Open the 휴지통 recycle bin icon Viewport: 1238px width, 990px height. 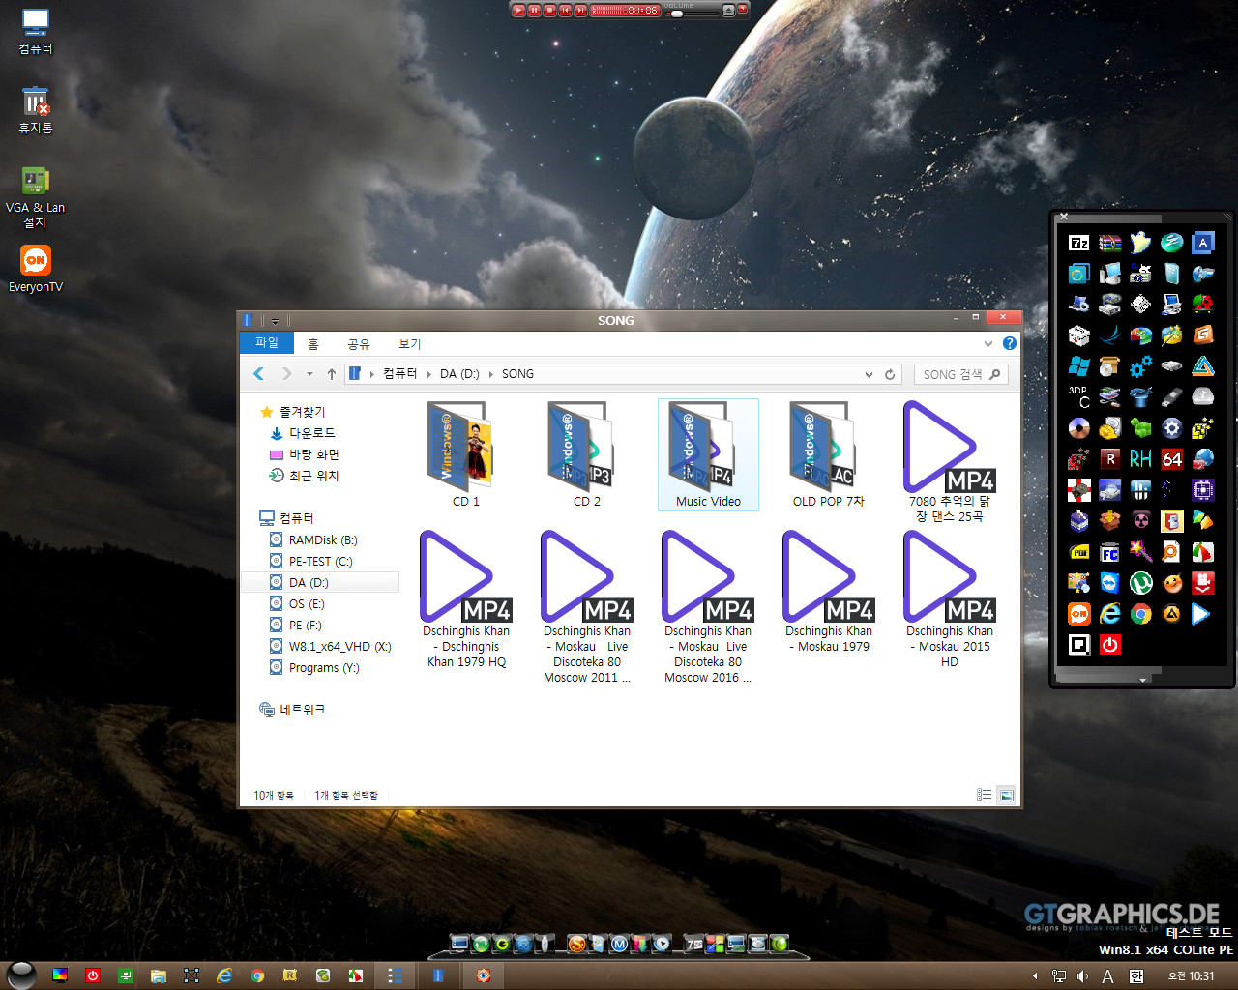36,109
